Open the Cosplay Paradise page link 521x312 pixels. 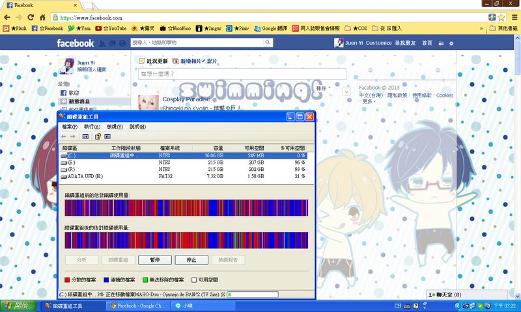(186, 99)
